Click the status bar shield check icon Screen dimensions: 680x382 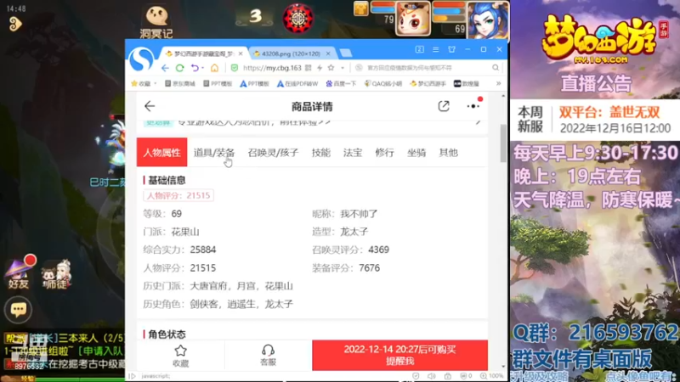point(416,376)
